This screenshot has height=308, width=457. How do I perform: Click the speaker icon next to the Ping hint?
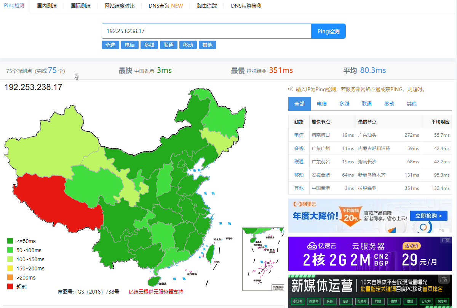click(x=290, y=89)
